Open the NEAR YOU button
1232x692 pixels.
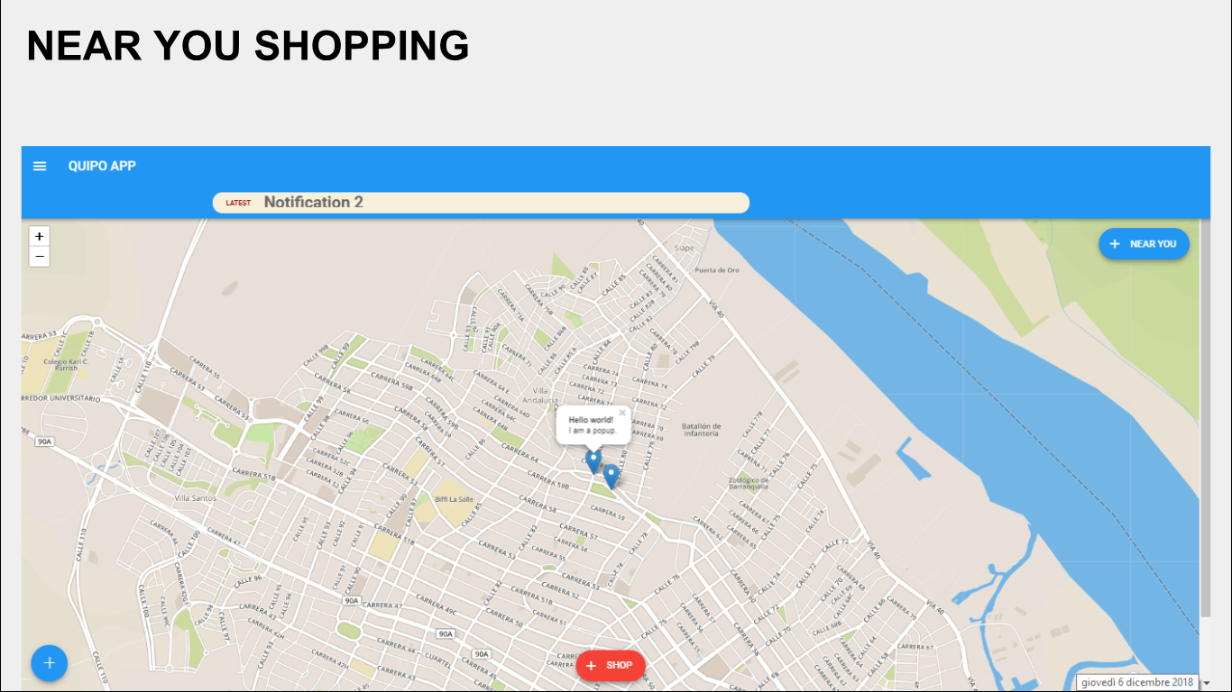(1144, 244)
